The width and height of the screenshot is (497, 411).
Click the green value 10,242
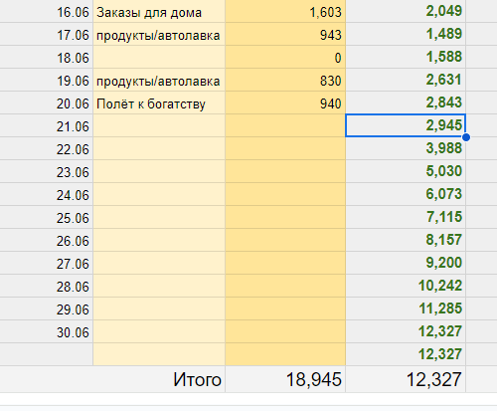(406, 286)
